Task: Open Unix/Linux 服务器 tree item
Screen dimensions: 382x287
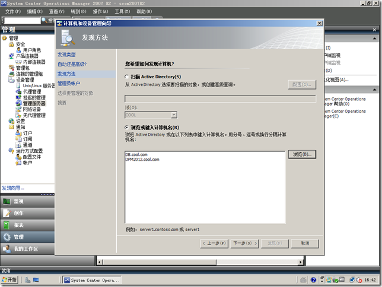Action: [39, 86]
